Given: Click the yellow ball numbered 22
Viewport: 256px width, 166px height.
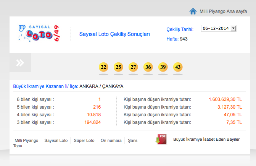Looking at the screenshot, I should point(103,67).
